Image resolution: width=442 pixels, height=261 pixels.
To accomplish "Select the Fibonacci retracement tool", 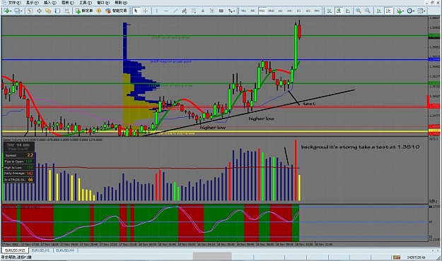I will click(194, 11).
